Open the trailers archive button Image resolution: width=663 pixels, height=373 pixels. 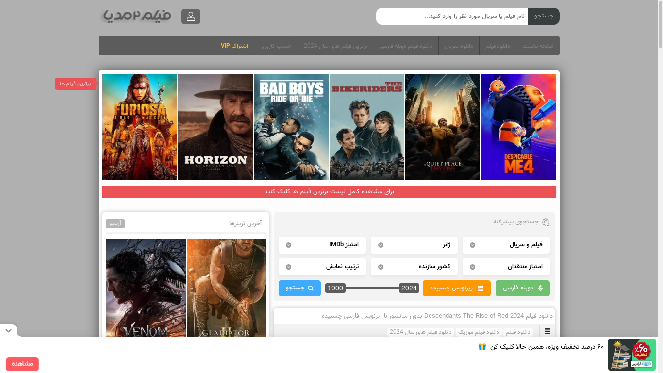[115, 223]
